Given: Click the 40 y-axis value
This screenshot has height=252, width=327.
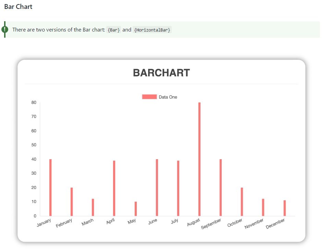Looking at the screenshot, I should [x=34, y=159].
